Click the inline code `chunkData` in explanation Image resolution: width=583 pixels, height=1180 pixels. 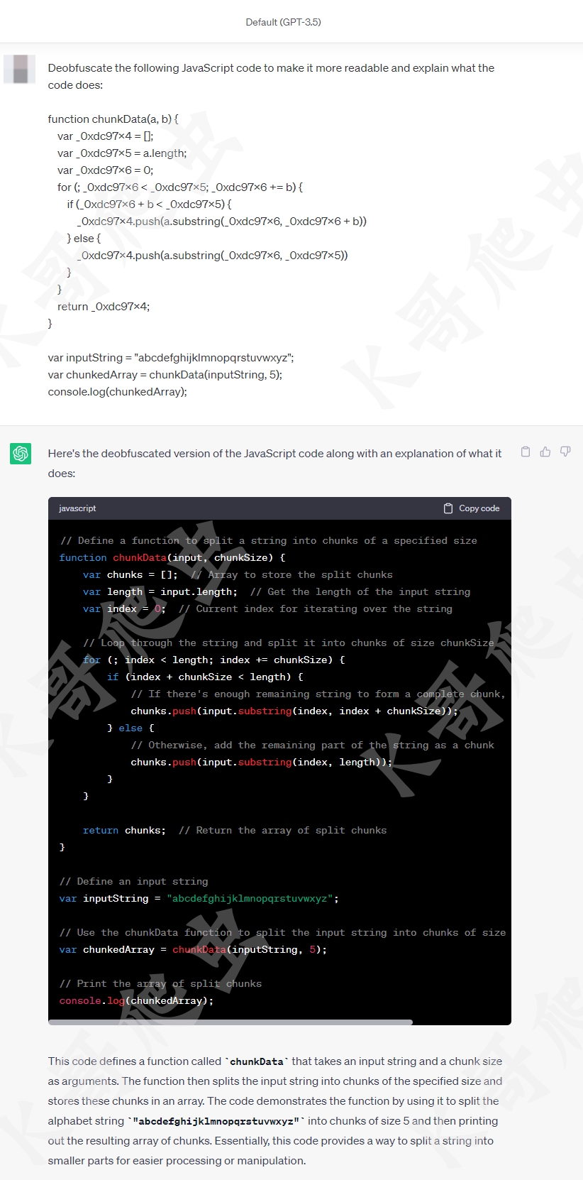click(x=257, y=1061)
